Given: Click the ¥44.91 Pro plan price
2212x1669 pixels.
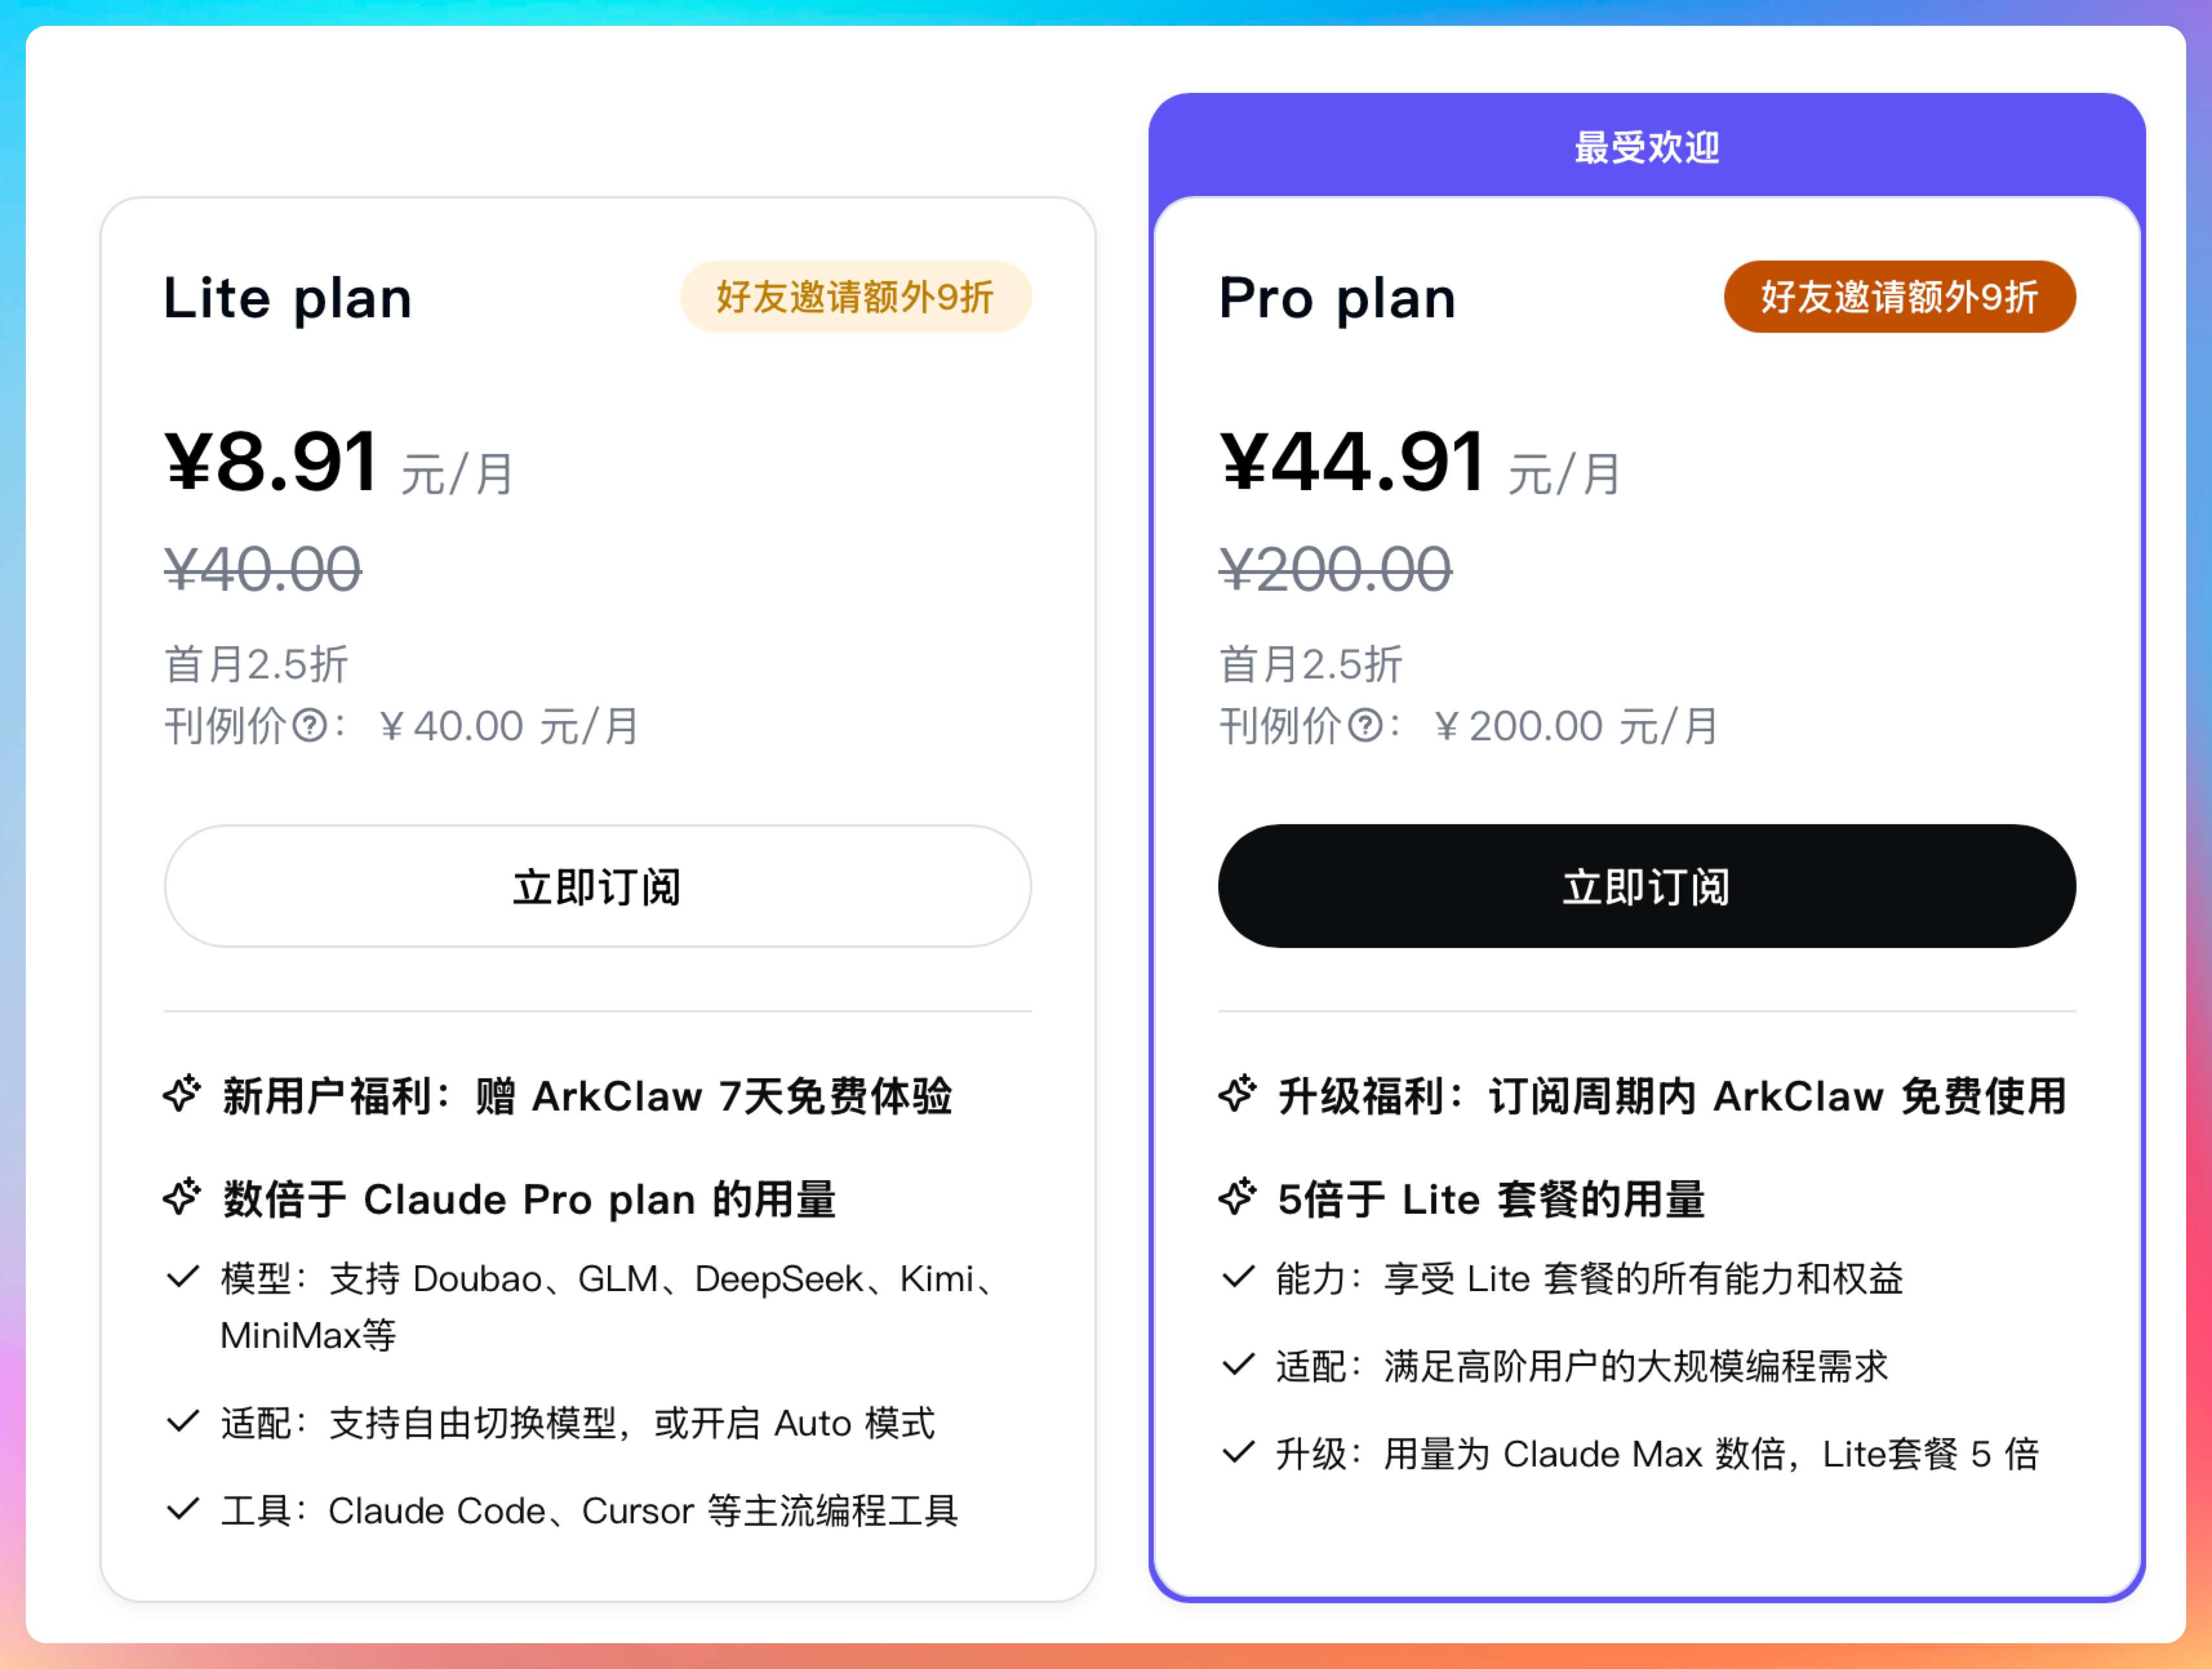Looking at the screenshot, I should 1352,463.
